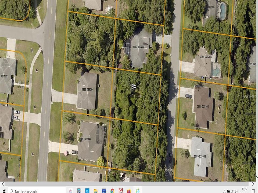Image resolution: width=258 pixels, height=193 pixels.
Task: Open Gmail from the taskbar
Action: tap(121, 191)
